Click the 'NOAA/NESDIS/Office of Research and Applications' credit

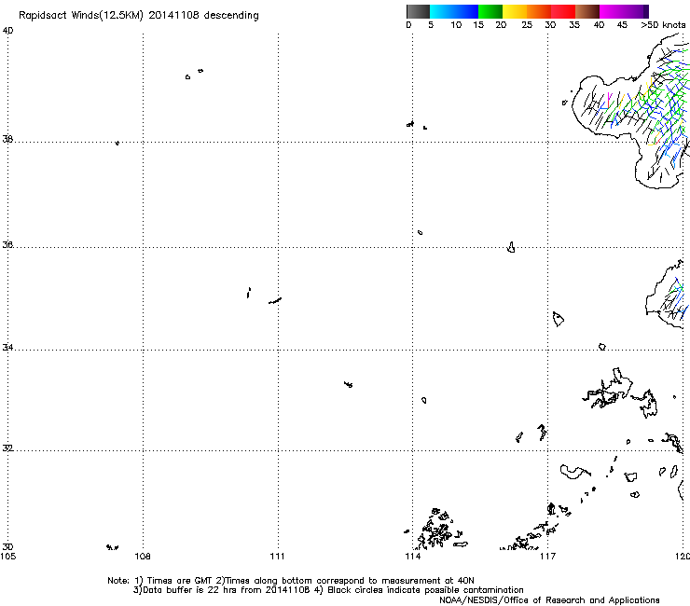click(x=549, y=600)
